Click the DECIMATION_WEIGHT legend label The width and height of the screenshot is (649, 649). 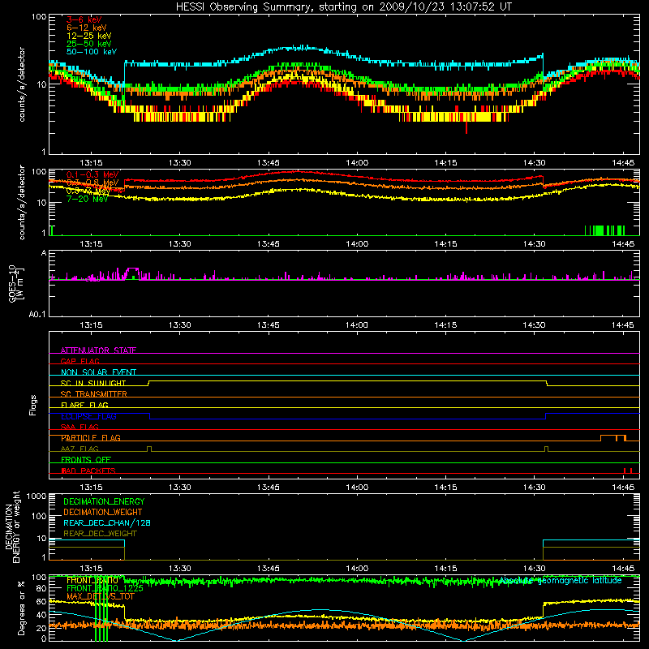click(103, 512)
